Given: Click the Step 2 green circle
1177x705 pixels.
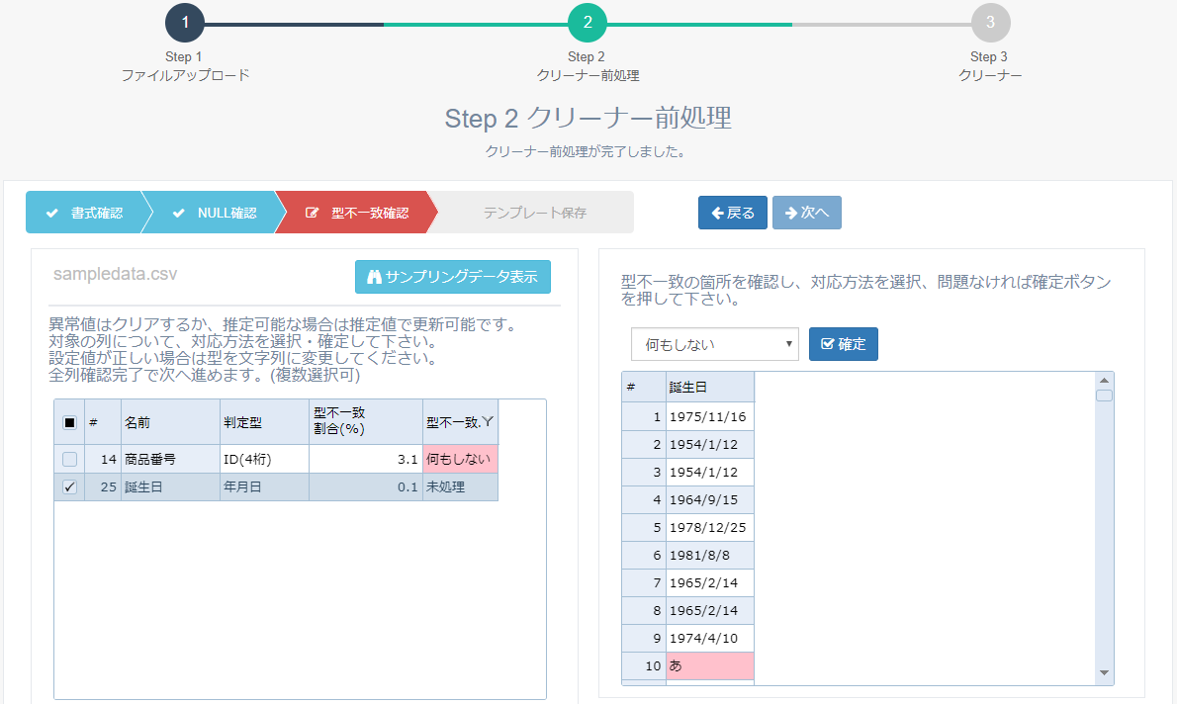Looking at the screenshot, I should click(x=588, y=24).
